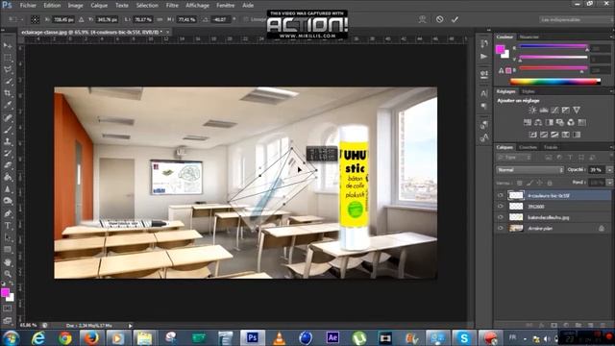This screenshot has height=346, width=615.
Task: Toggle relative positioning triangle for reference point
Action: pyautogui.click(x=81, y=19)
